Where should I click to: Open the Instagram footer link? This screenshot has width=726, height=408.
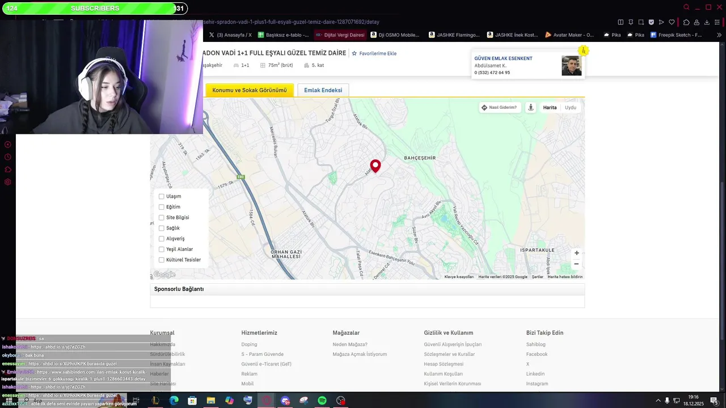(537, 384)
